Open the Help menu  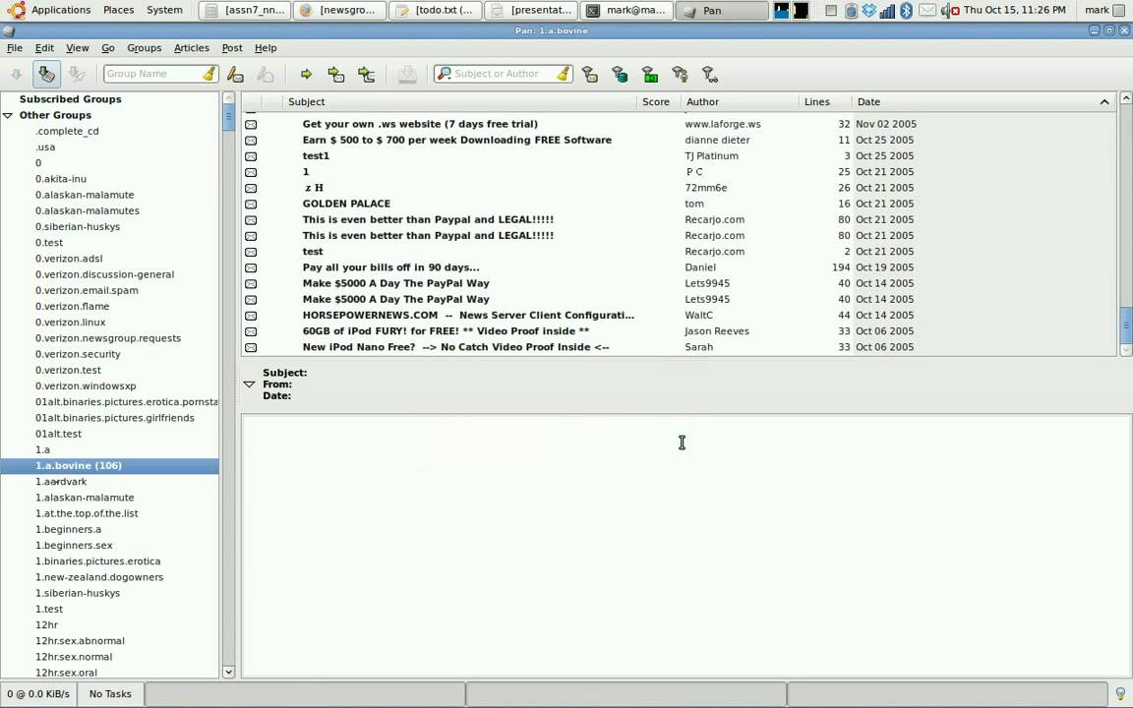pyautogui.click(x=266, y=47)
